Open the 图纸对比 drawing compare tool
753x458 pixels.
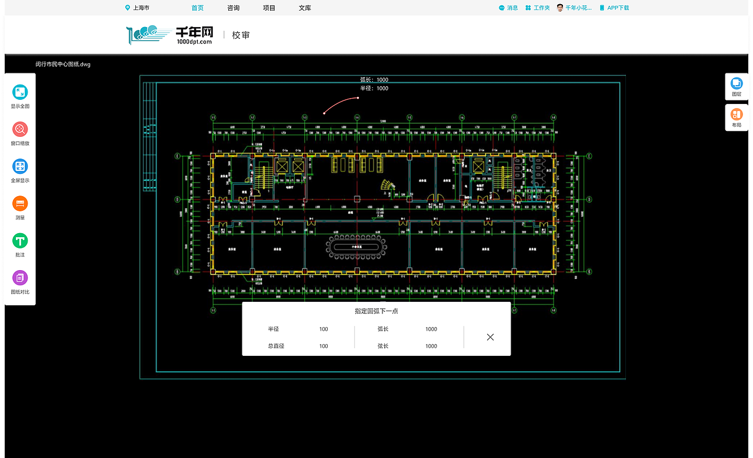click(x=20, y=278)
